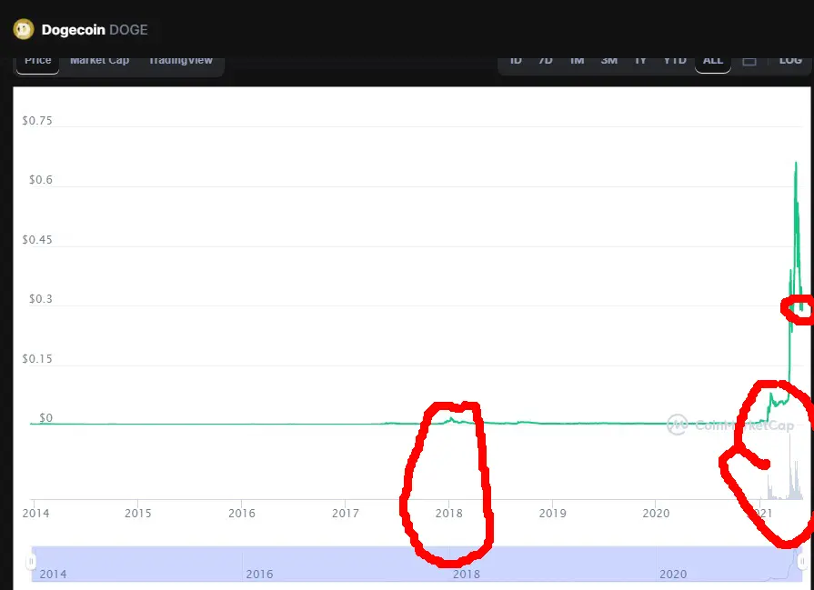Click the 2015 year label on chart axis

point(138,514)
